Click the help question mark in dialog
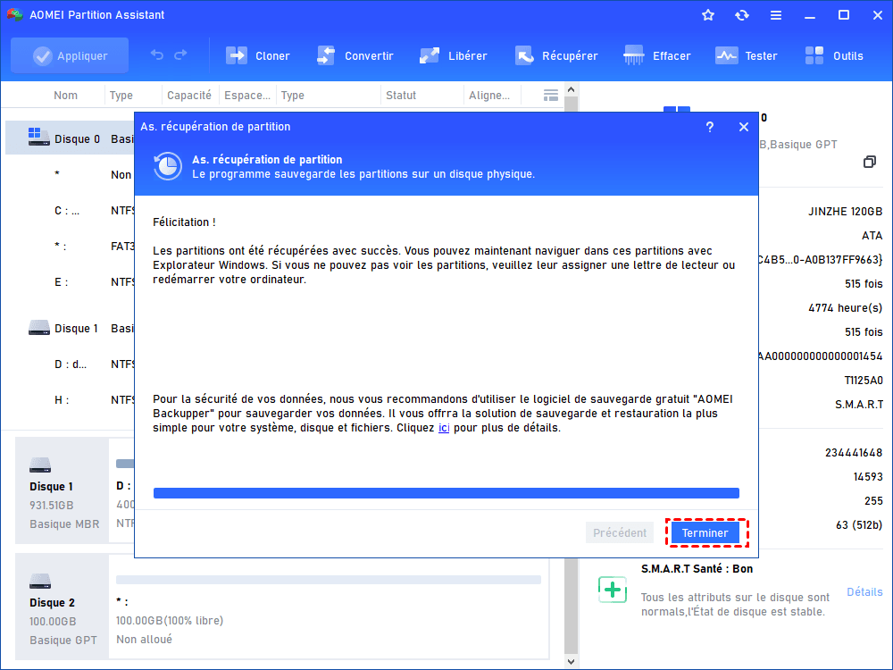 [x=710, y=127]
